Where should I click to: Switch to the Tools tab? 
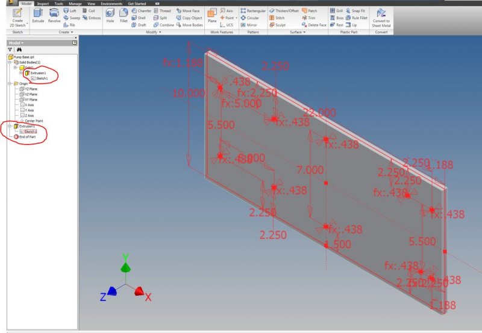pos(58,4)
